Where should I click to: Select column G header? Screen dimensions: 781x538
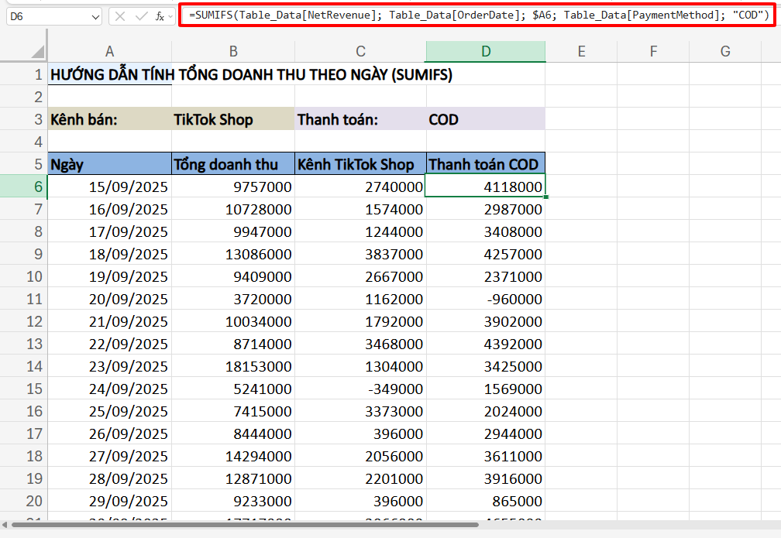tap(724, 52)
